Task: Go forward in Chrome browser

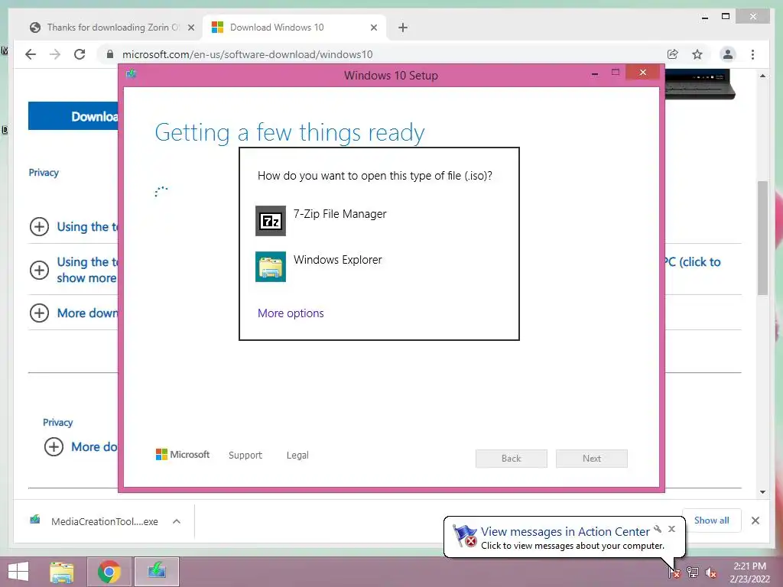Action: coord(55,54)
